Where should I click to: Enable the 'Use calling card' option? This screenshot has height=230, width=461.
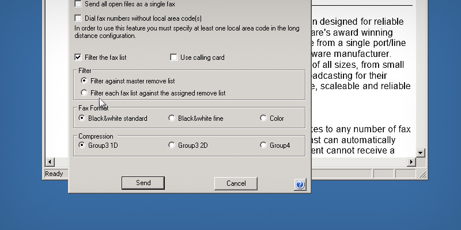[x=173, y=57]
